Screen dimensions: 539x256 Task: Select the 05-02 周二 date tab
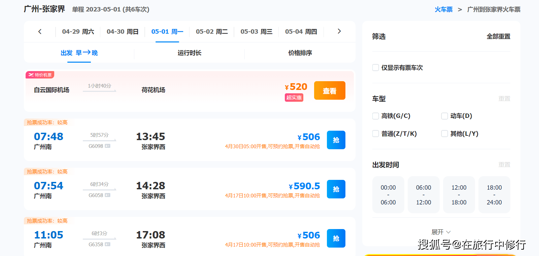212,32
